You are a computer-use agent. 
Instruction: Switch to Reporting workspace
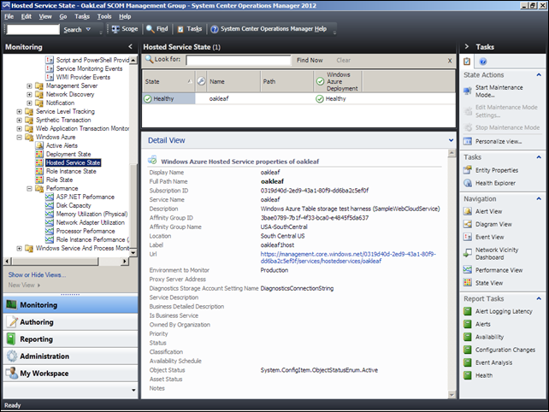coord(70,339)
